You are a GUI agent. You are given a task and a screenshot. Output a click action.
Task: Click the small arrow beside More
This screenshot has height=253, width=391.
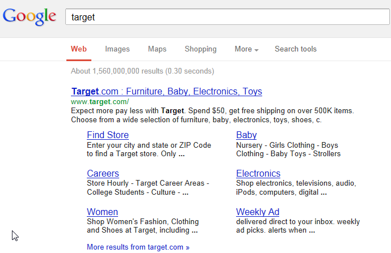point(257,50)
